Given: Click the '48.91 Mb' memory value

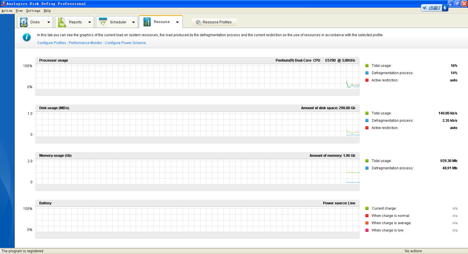Looking at the screenshot, I should pos(450,168).
